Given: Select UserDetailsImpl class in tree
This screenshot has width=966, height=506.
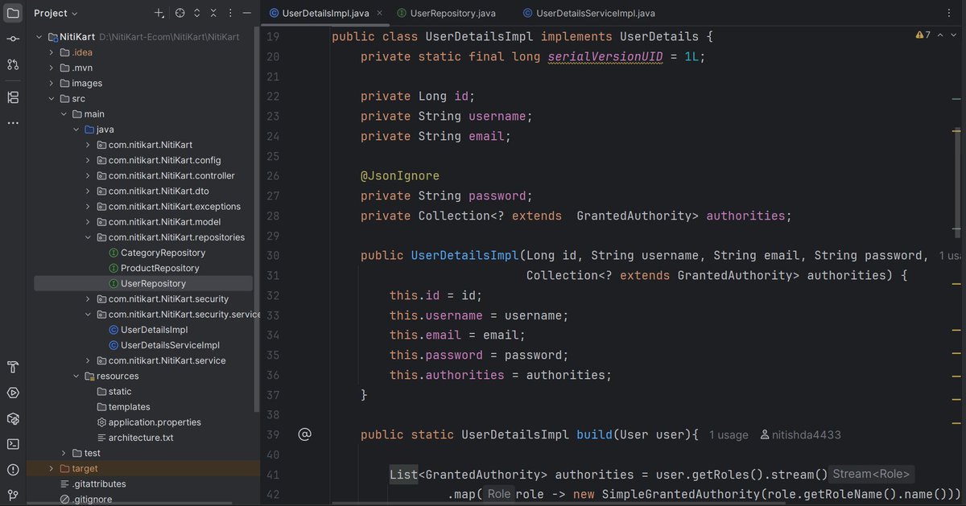Looking at the screenshot, I should pos(148,330).
